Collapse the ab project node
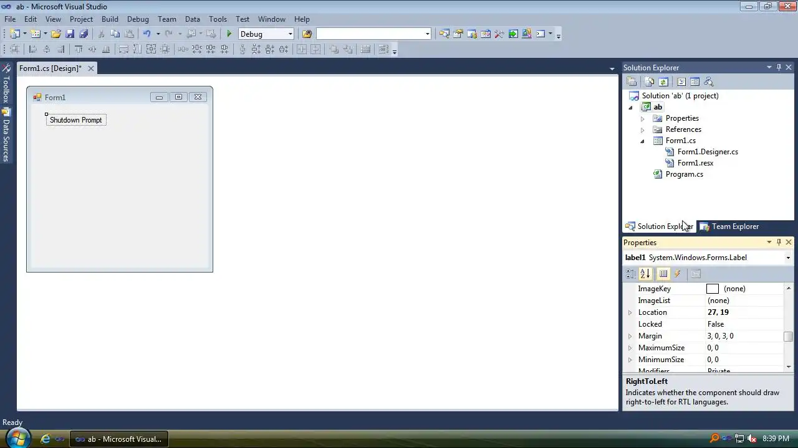798x448 pixels. coord(630,108)
